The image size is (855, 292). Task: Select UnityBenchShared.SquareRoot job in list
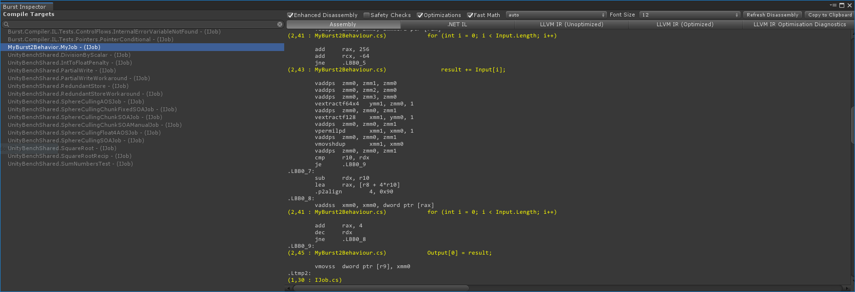pos(62,148)
